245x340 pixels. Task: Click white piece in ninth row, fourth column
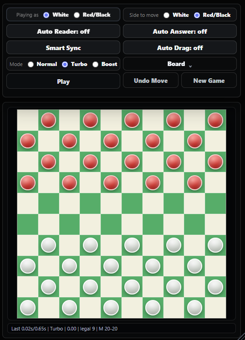pos(90,287)
